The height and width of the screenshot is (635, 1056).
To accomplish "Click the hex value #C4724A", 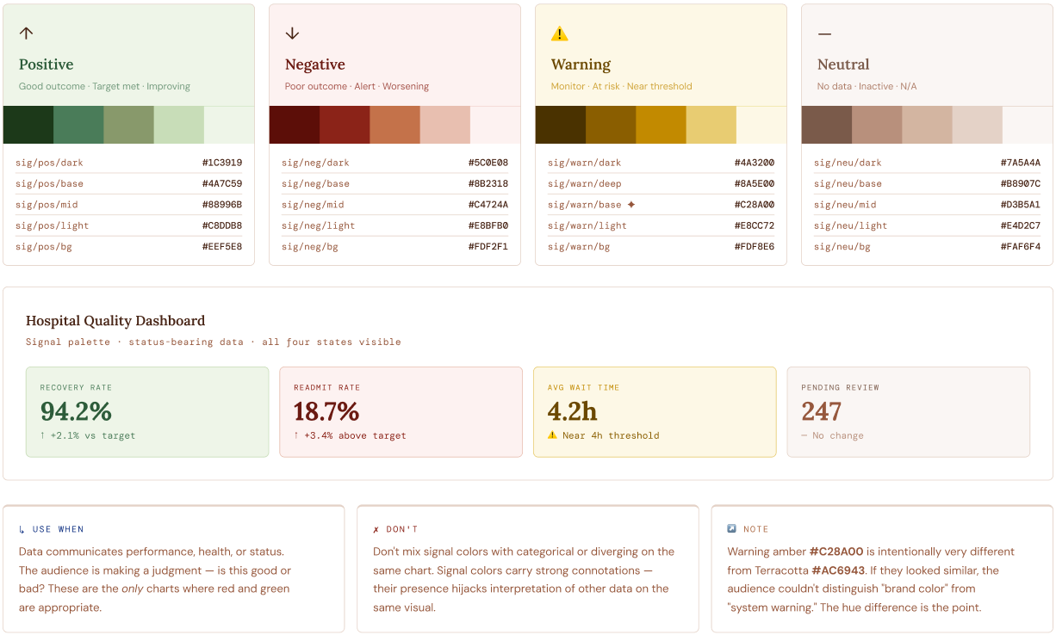I will [x=488, y=205].
